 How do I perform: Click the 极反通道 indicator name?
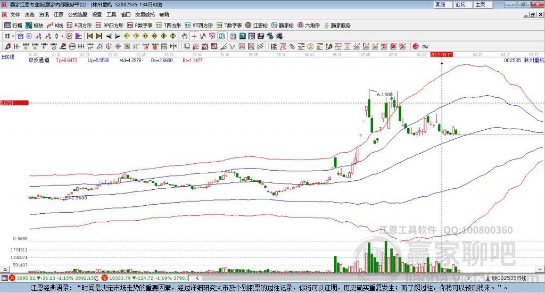[39, 60]
